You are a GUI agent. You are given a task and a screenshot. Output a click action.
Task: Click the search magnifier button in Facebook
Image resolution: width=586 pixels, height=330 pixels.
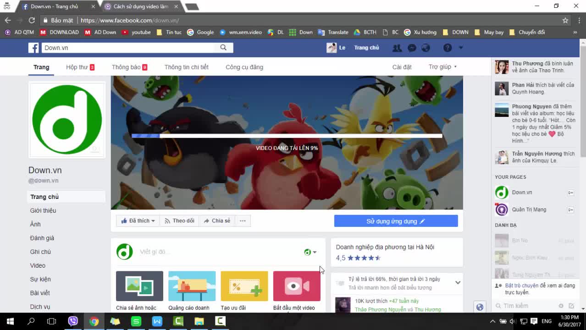coord(223,48)
